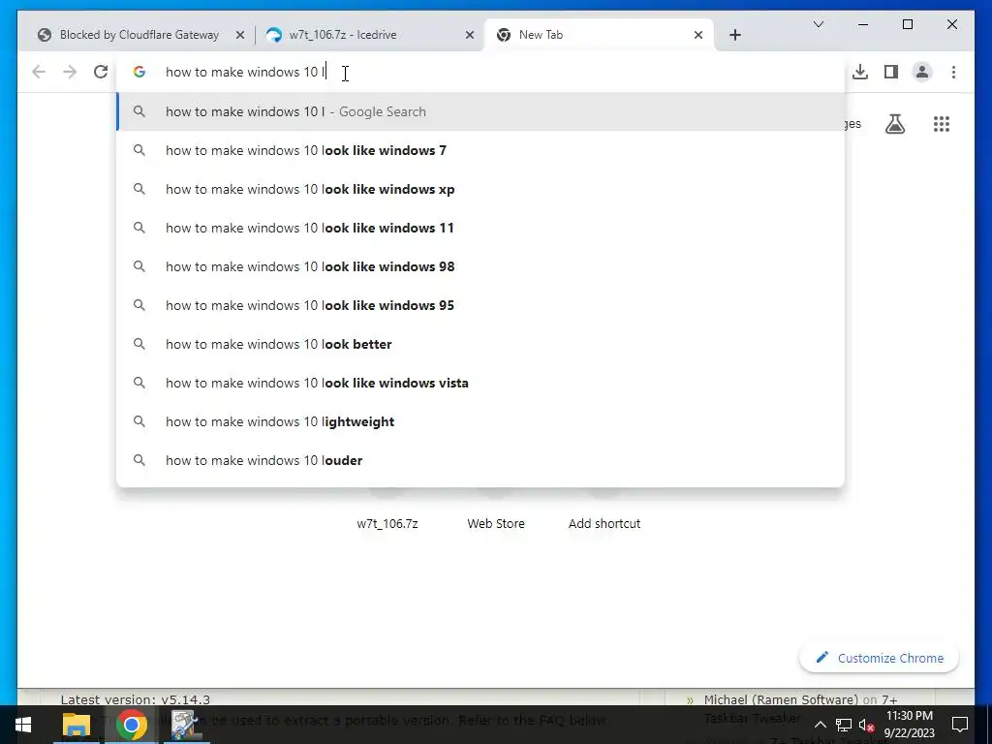Choose suggestion 'look like windows xp'
This screenshot has width=992, height=744.
[480, 189]
